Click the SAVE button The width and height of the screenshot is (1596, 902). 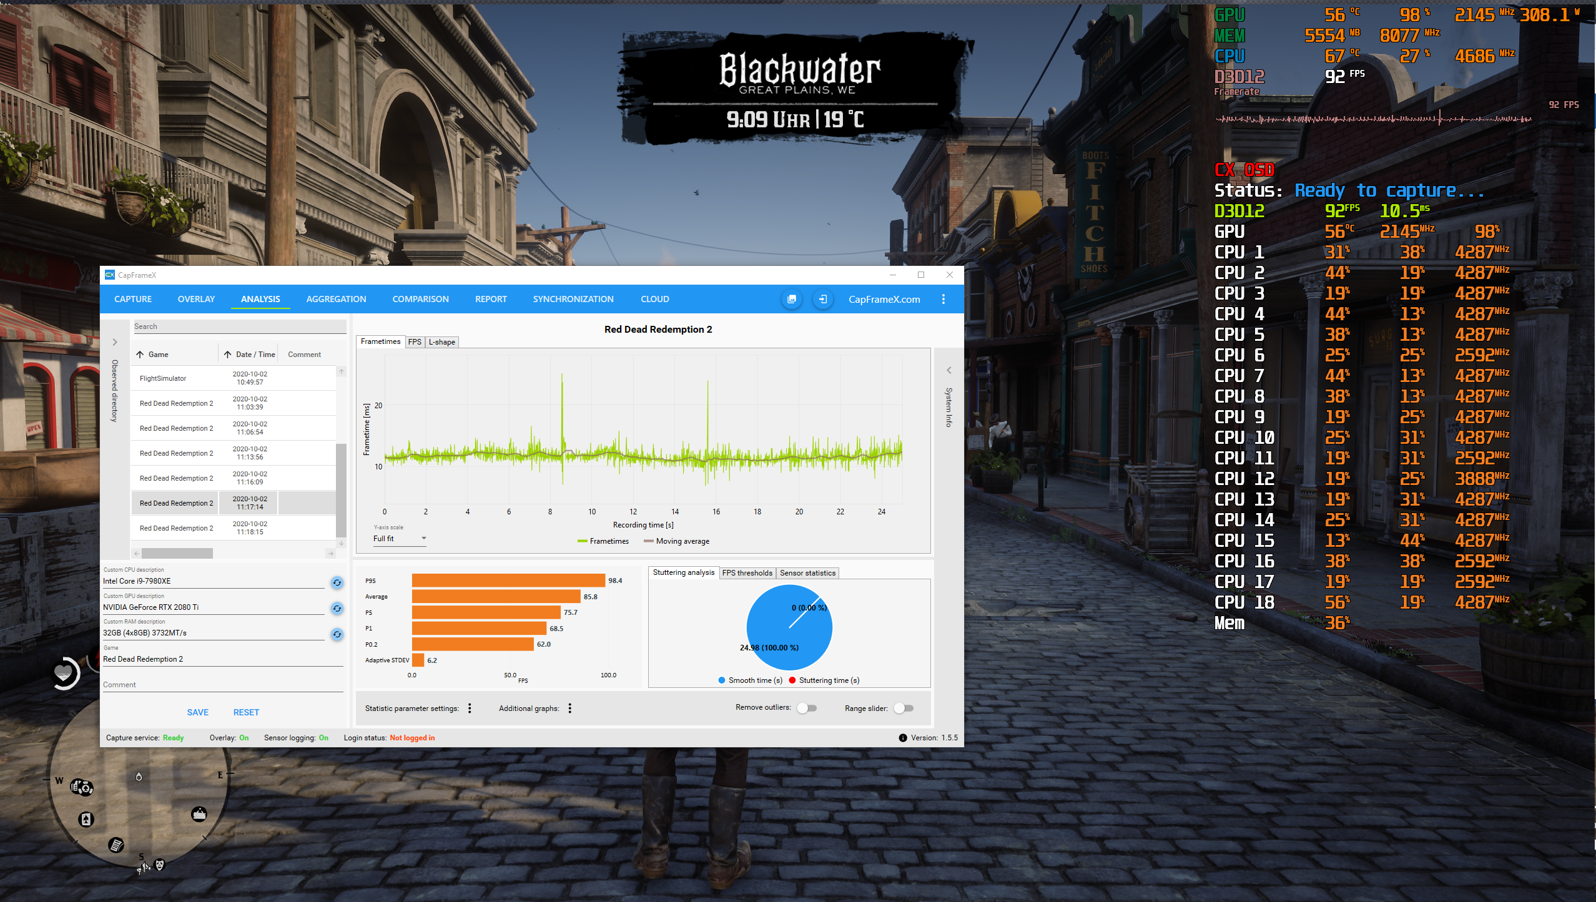pos(197,712)
